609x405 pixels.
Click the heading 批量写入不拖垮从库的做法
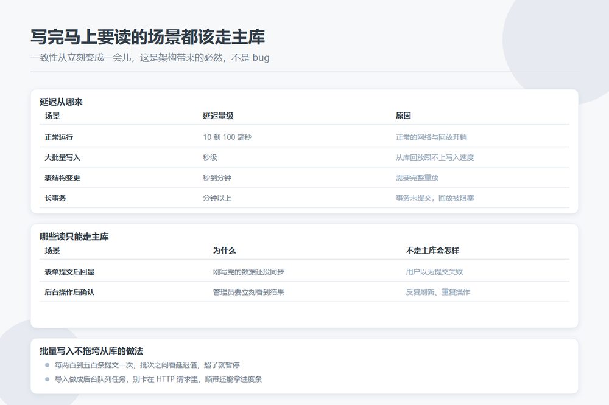pyautogui.click(x=91, y=351)
